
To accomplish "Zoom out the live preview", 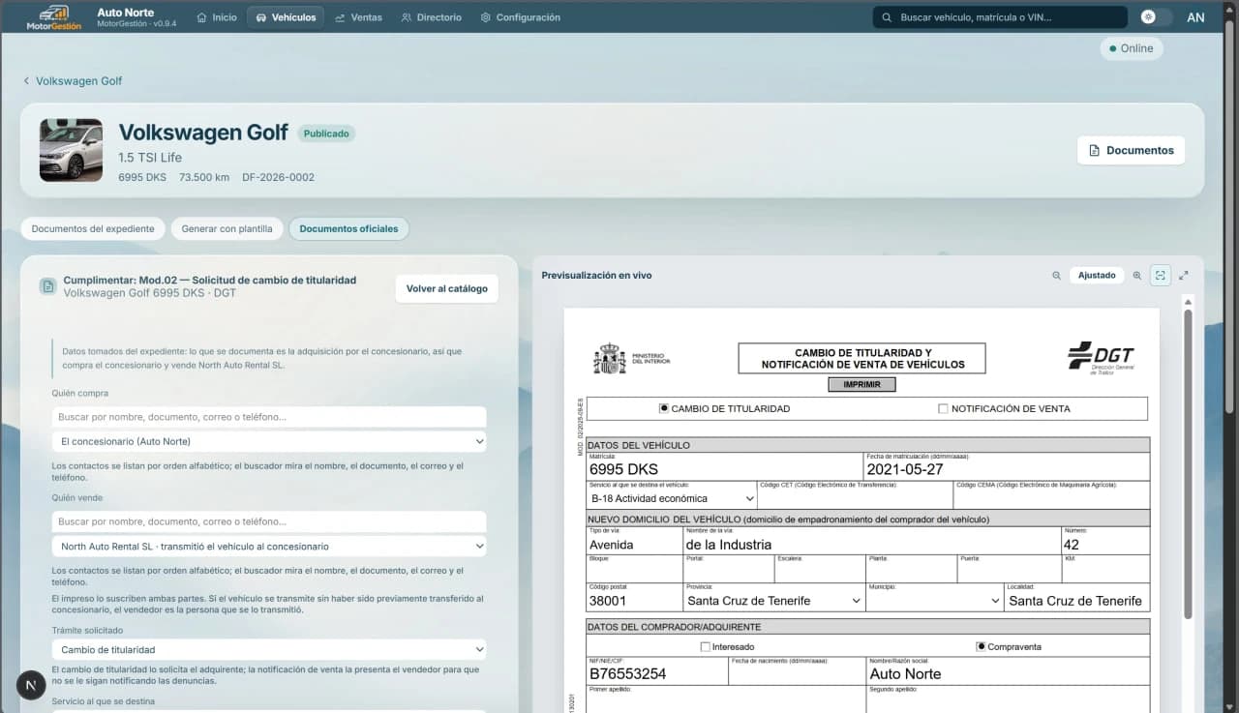I will (x=1056, y=276).
